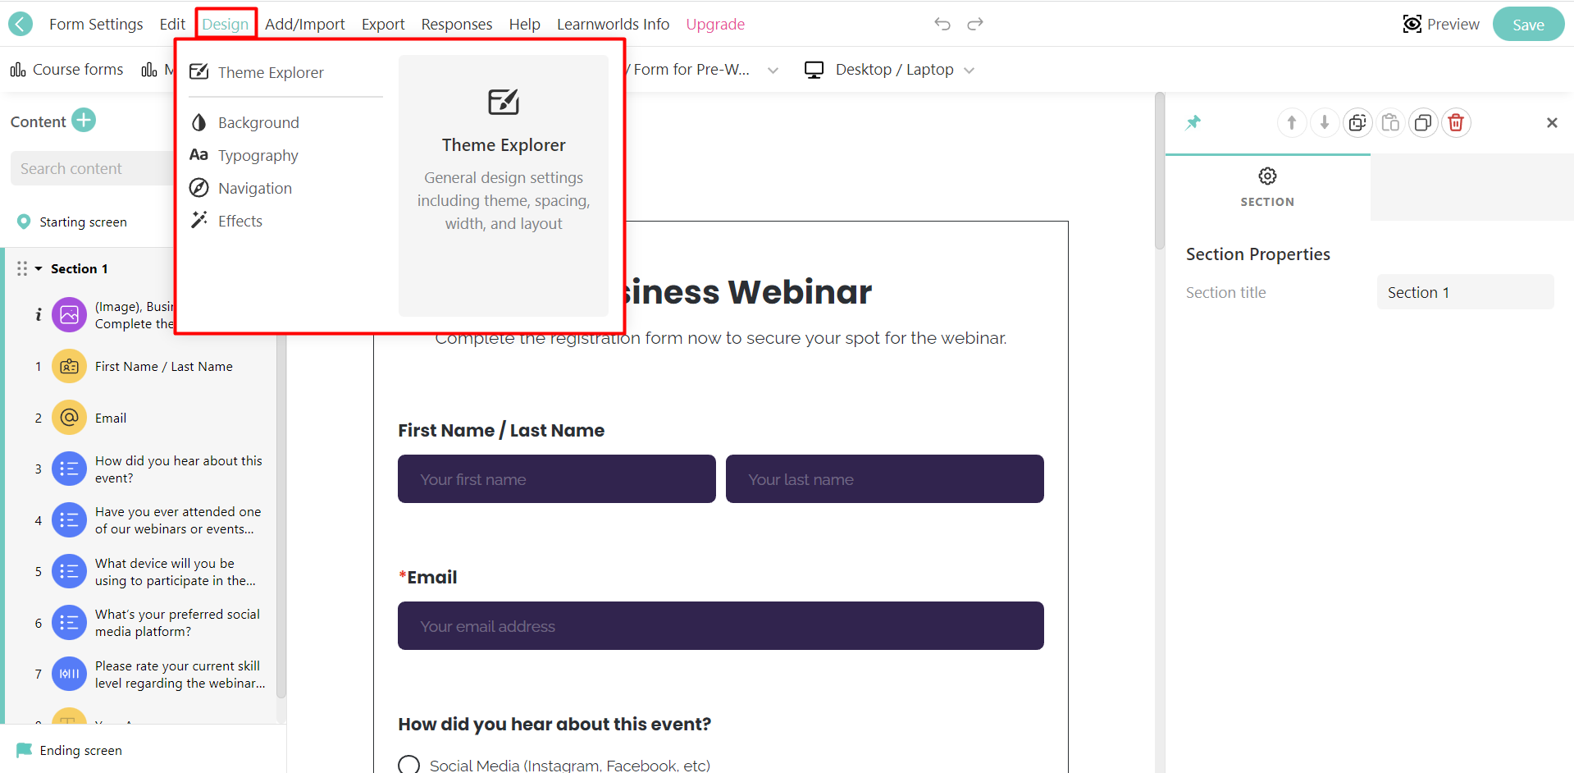This screenshot has height=773, width=1574.
Task: Open the Design menu
Action: [x=226, y=24]
